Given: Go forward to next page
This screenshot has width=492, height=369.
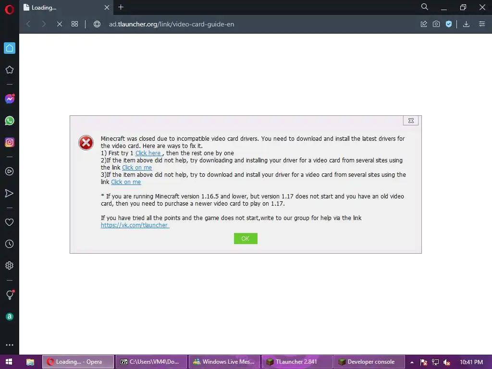Looking at the screenshot, I should 44,24.
